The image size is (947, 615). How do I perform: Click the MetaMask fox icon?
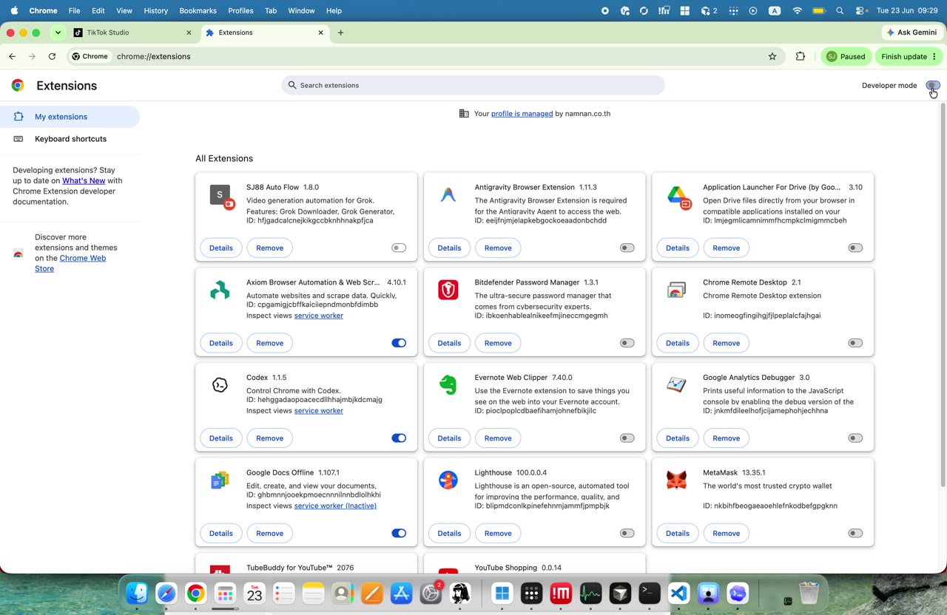point(676,480)
